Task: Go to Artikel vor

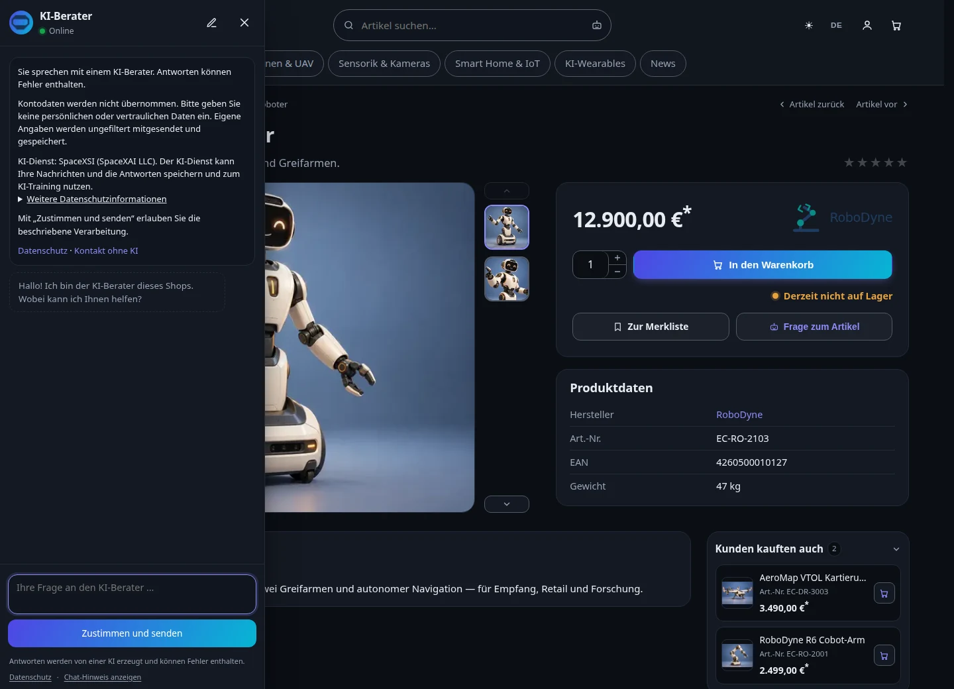Action: (x=882, y=104)
